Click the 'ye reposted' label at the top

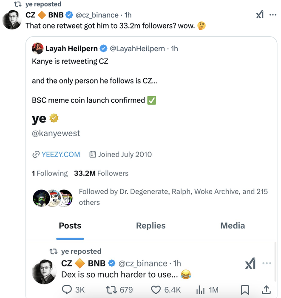coord(43,4)
